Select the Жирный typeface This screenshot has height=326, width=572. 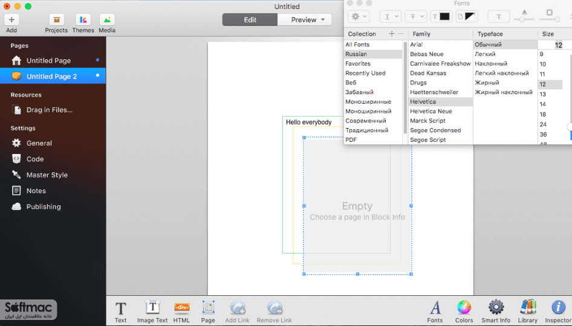pos(487,83)
